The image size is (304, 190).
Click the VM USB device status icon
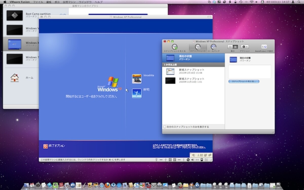(165, 160)
